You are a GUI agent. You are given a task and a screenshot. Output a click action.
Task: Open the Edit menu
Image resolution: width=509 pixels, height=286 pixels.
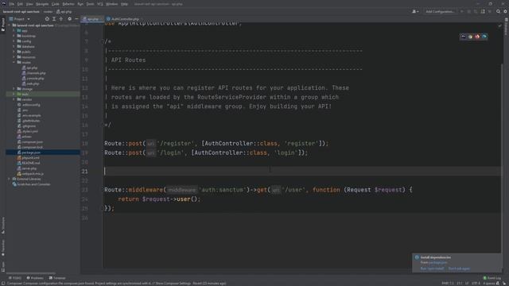(20, 4)
